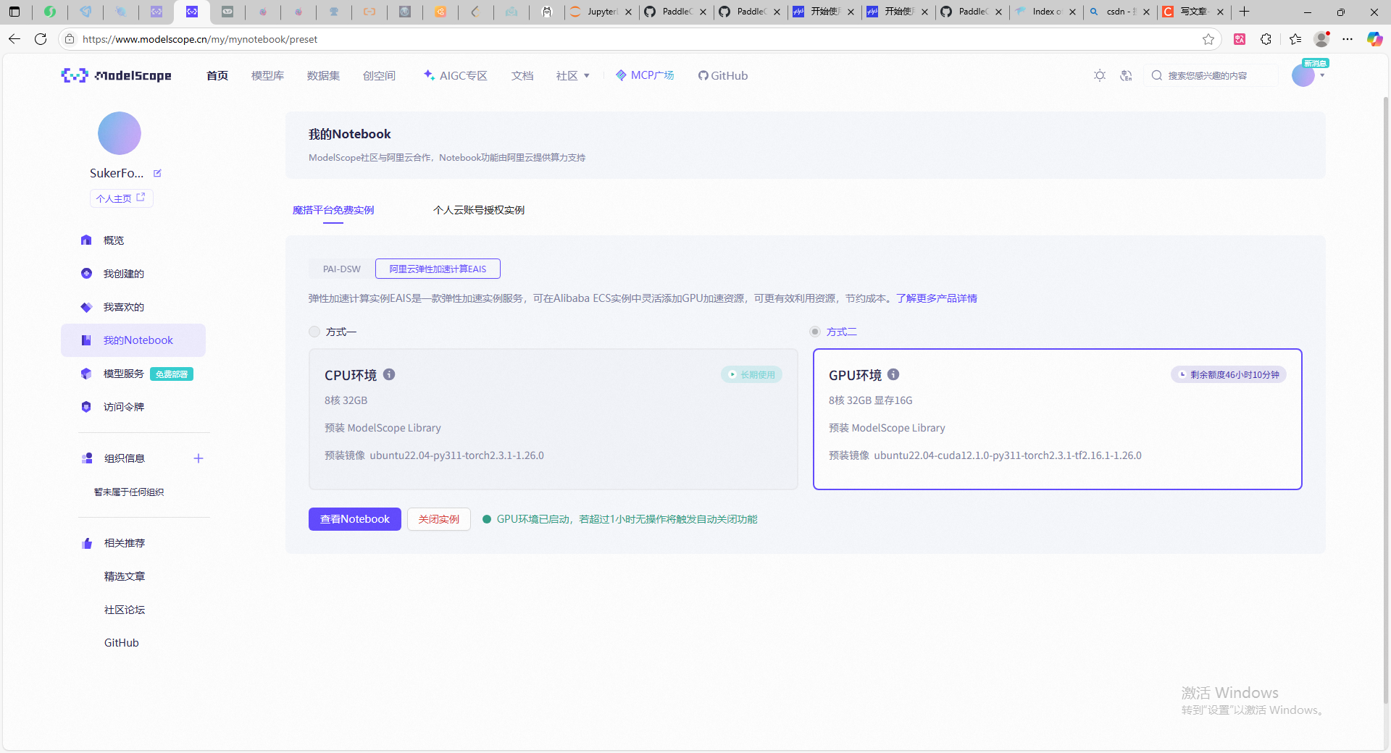Open the light/dark theme sun icon
This screenshot has height=753, width=1391.
point(1099,75)
